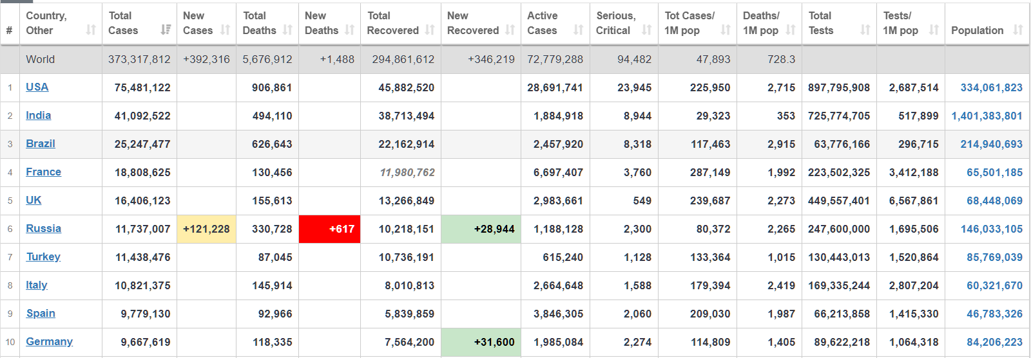The width and height of the screenshot is (1031, 358).
Task: Click the Population column sort icon
Action: [x=1017, y=30]
